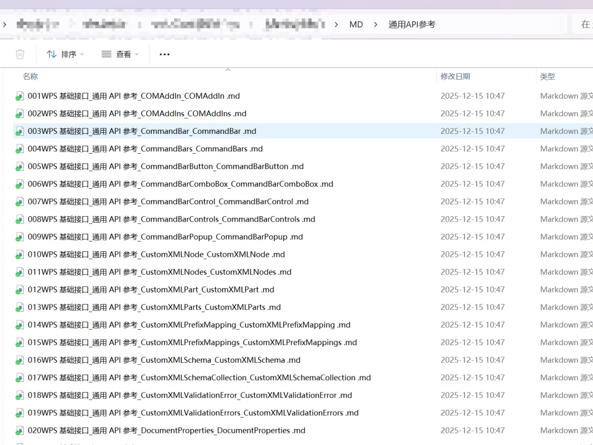Screen dimensions: 593x445
Task: Open the 排序 sort dropdown
Action: pyautogui.click(x=65, y=54)
